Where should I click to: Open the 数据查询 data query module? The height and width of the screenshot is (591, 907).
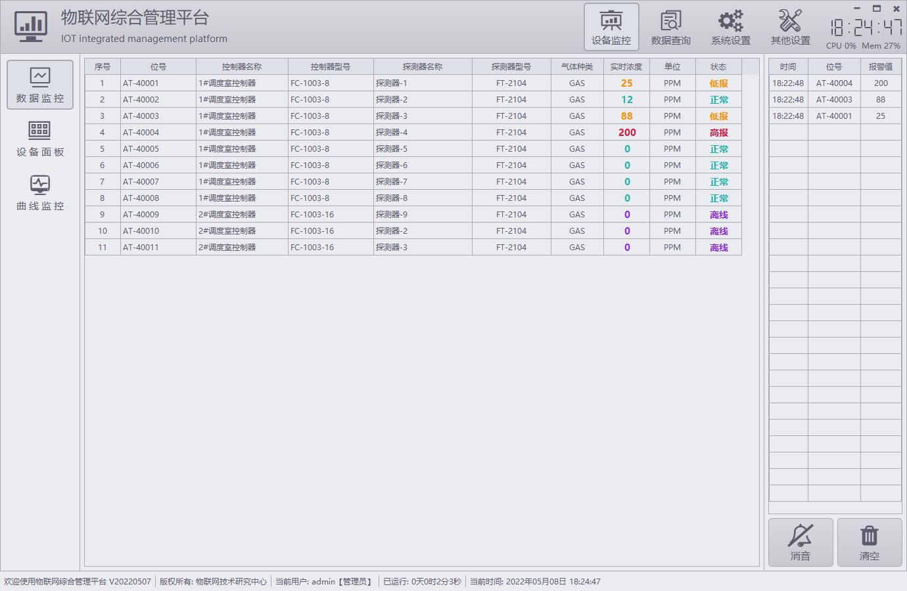point(670,27)
